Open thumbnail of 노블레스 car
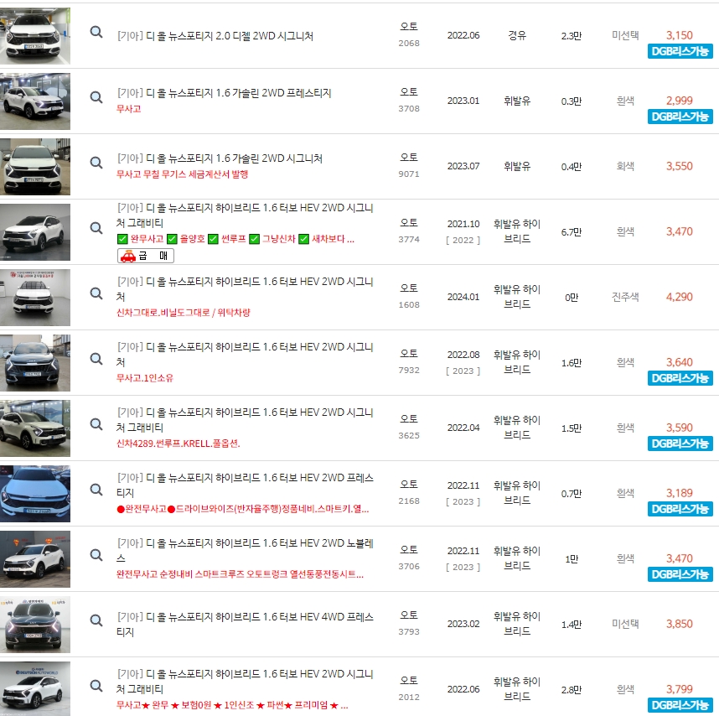The height and width of the screenshot is (716, 719). 35,559
